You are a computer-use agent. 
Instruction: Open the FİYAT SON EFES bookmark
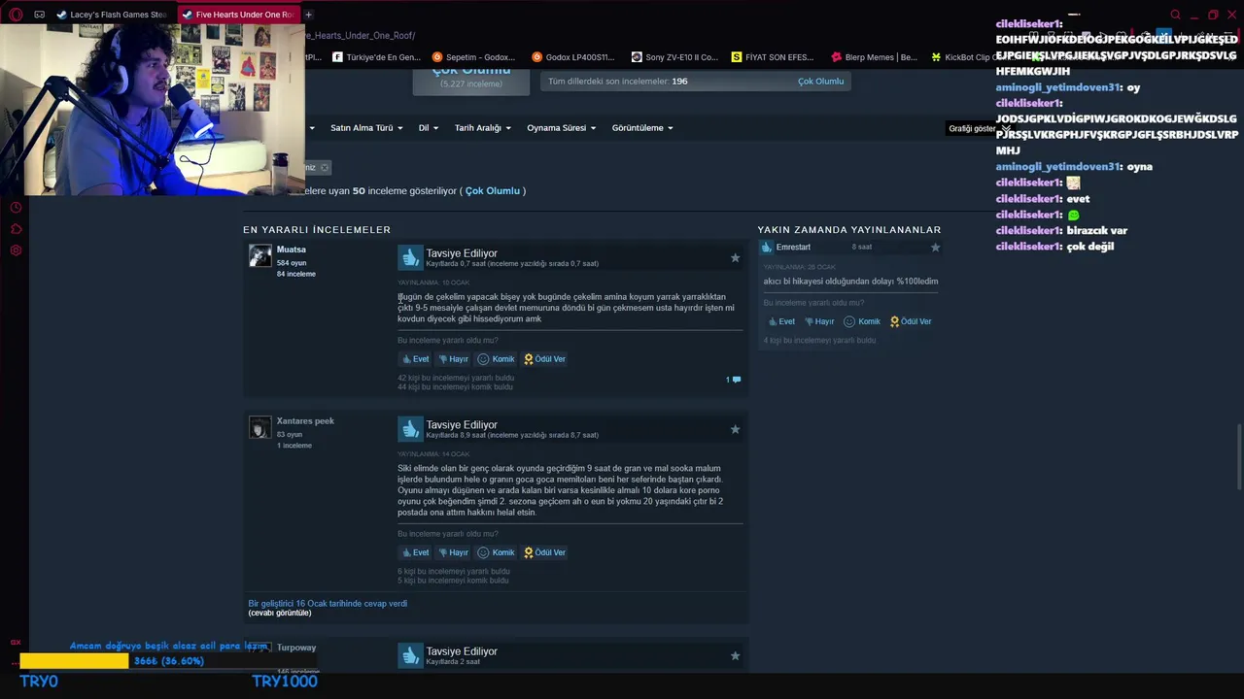click(x=773, y=57)
